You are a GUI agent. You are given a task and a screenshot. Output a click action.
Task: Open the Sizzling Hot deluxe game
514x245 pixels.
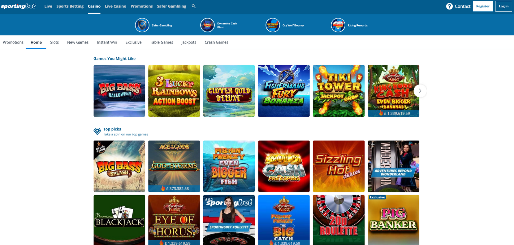pyautogui.click(x=339, y=166)
